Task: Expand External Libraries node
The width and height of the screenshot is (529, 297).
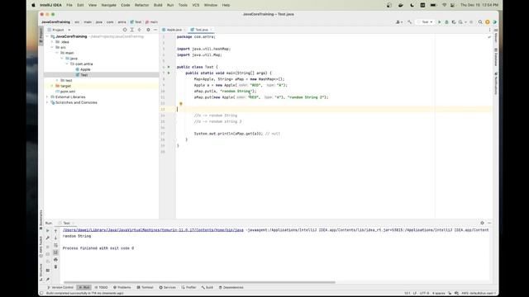Action: pos(48,97)
